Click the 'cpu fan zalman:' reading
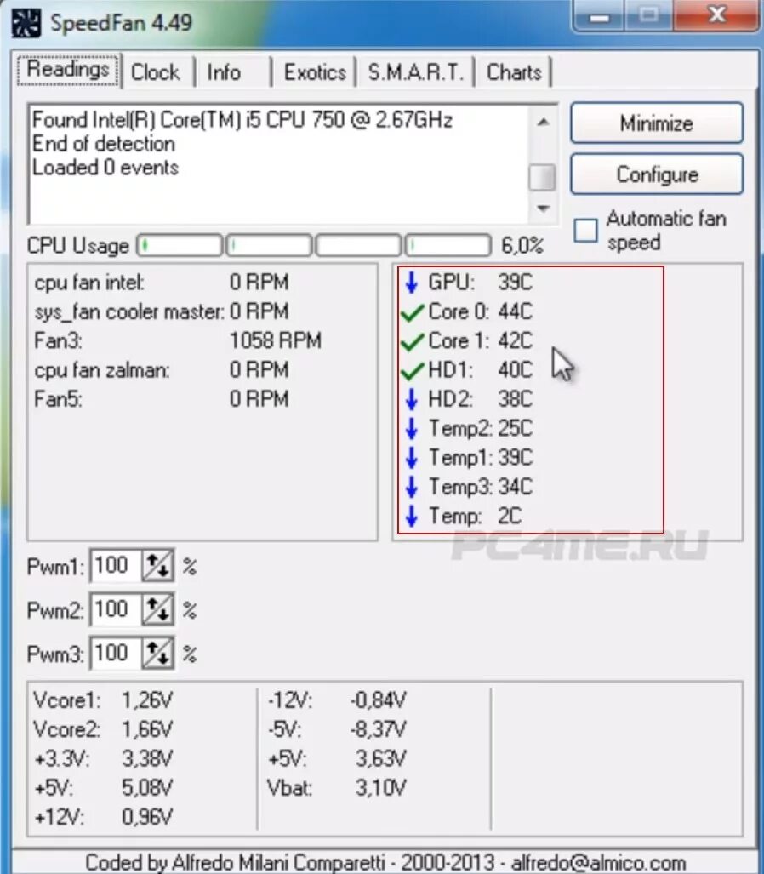Image resolution: width=764 pixels, height=874 pixels. point(162,370)
